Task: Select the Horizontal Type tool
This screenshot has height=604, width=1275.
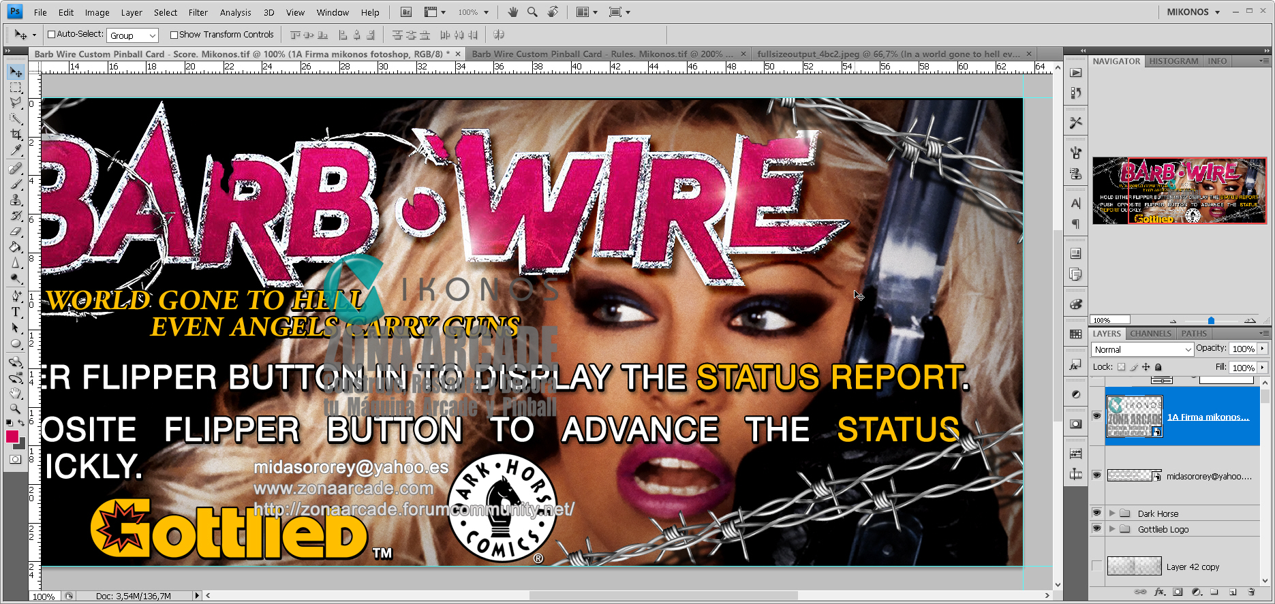Action: tap(15, 312)
